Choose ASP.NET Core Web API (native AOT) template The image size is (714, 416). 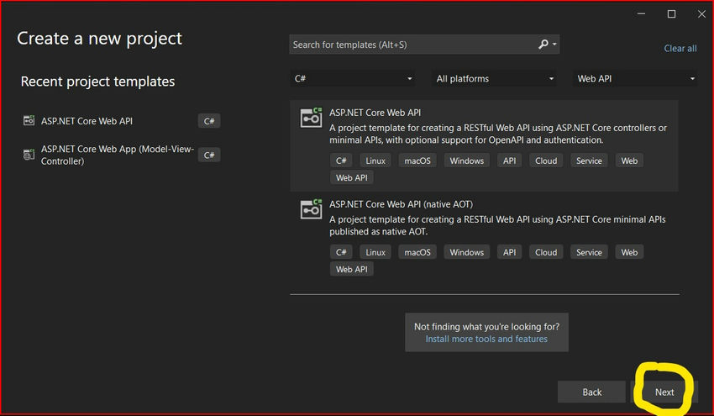coord(484,237)
